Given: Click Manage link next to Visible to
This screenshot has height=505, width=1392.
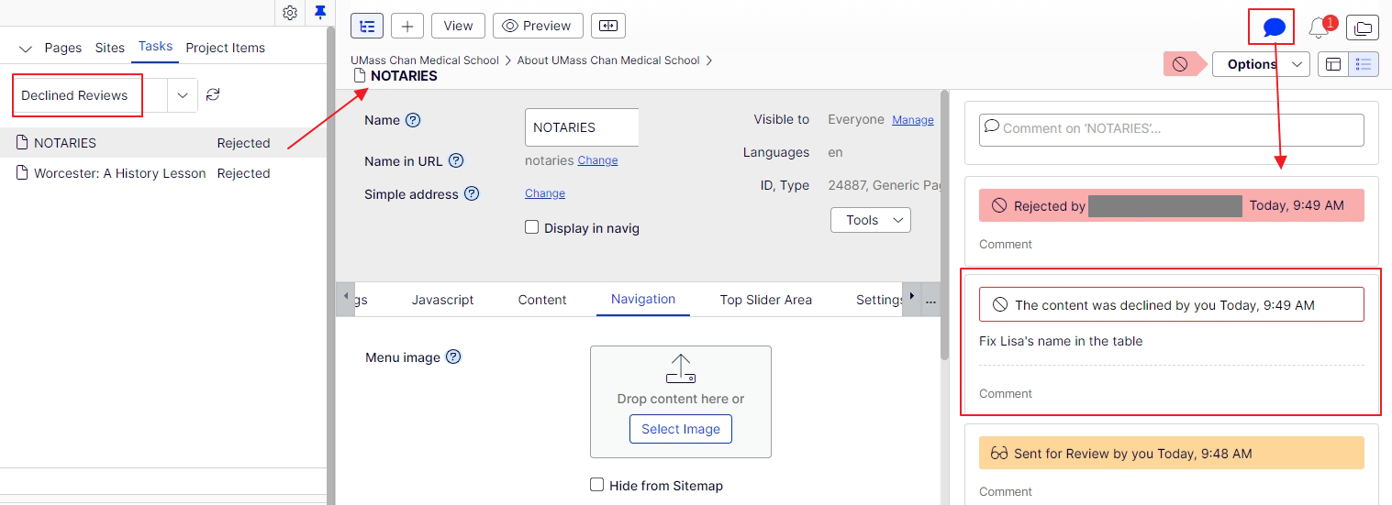Looking at the screenshot, I should pos(912,120).
